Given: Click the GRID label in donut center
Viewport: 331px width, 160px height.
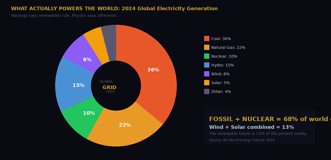Looking at the screenshot, I should pyautogui.click(x=110, y=87).
